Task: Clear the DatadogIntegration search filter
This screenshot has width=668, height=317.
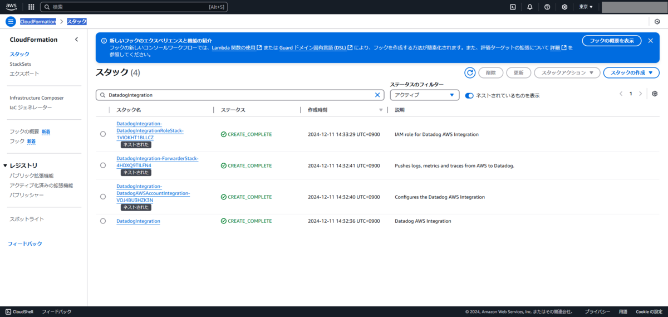Action: click(x=377, y=95)
